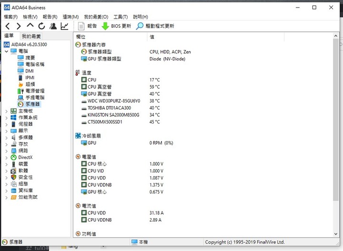
Task: Open the 檢視(V) menu
Action: (30, 17)
